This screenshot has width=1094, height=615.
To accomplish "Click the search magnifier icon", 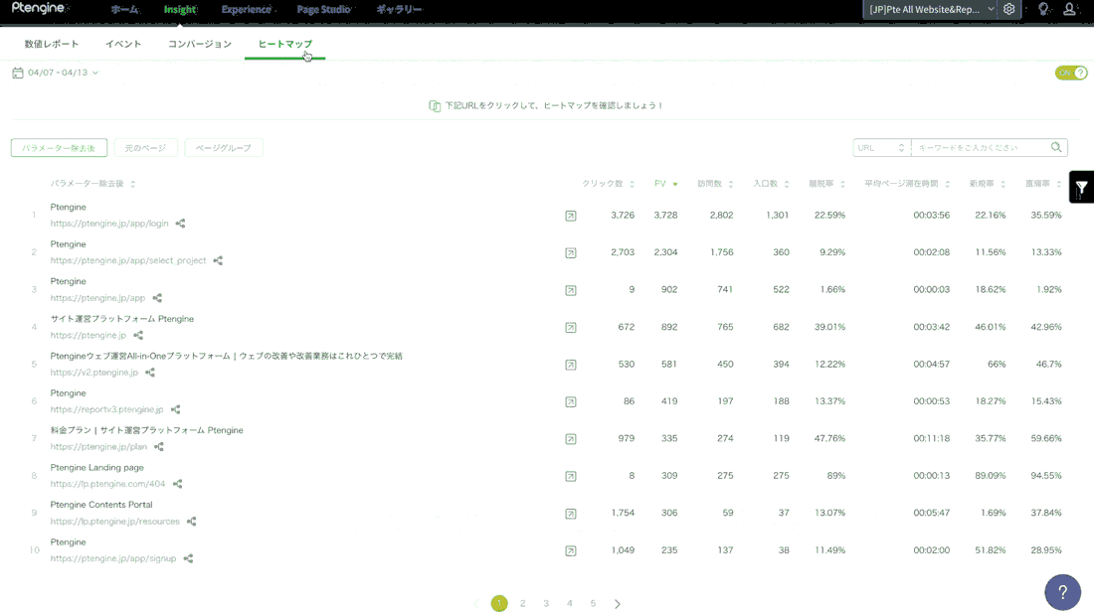I will (1056, 147).
